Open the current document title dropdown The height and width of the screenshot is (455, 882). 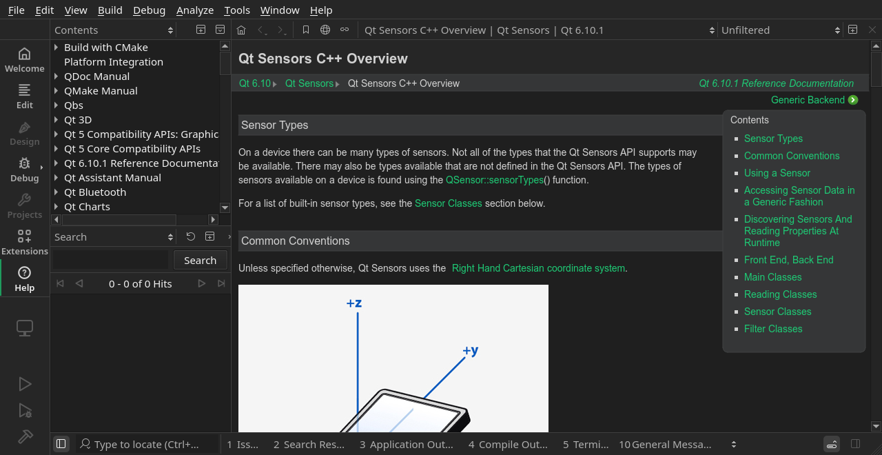[x=539, y=30]
